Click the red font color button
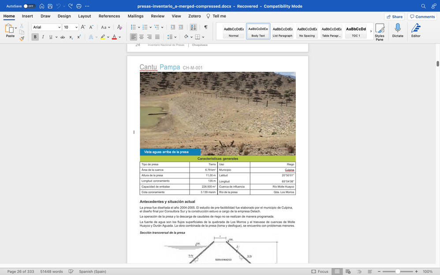The height and width of the screenshot is (275, 440). (114, 37)
